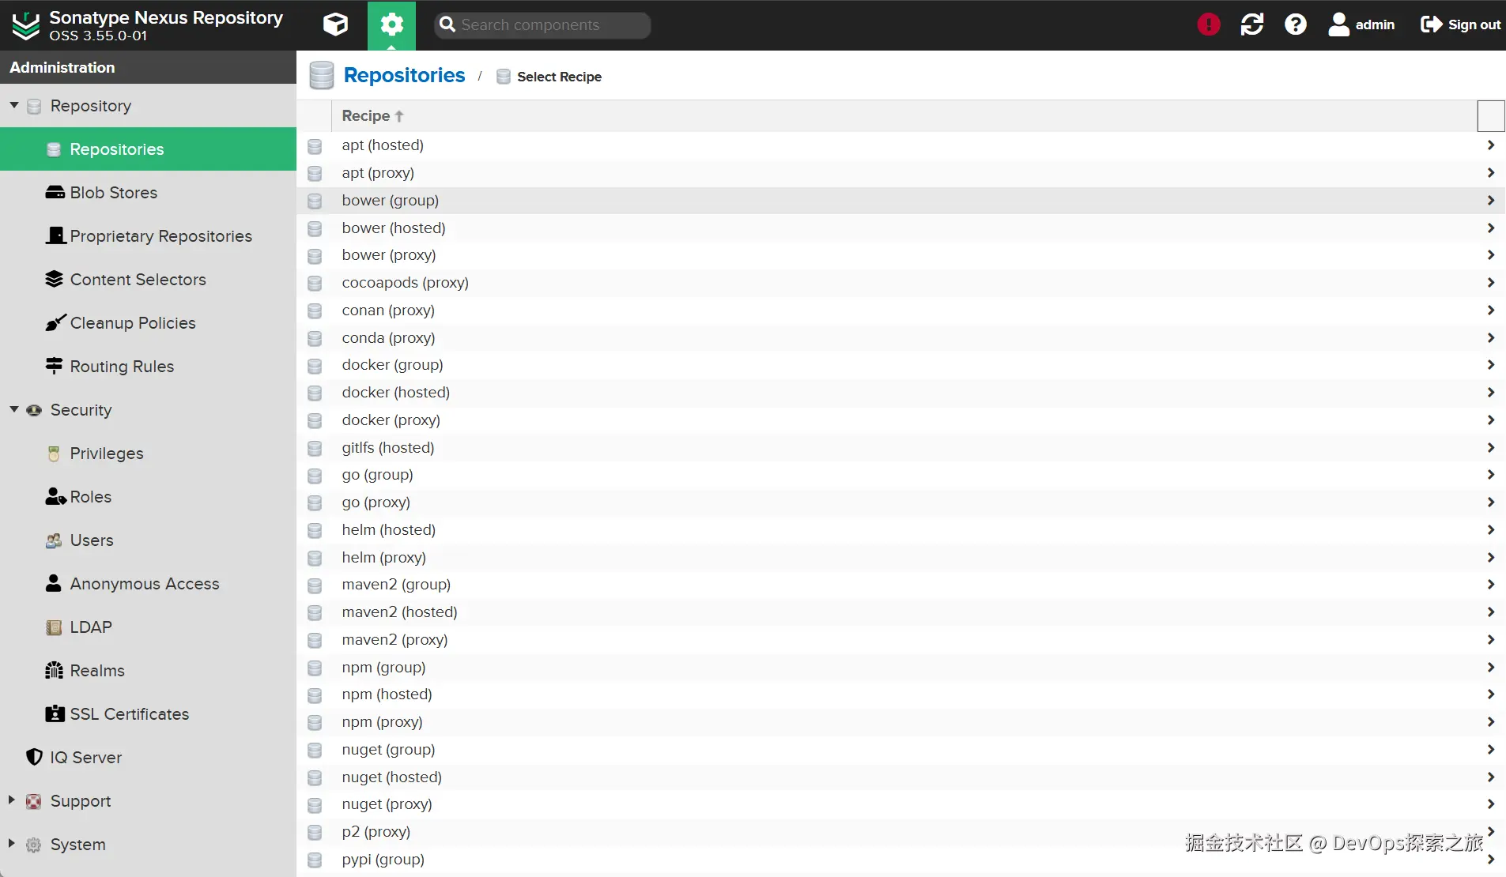Select the gitlfs (hosted) recipe

tap(900, 448)
